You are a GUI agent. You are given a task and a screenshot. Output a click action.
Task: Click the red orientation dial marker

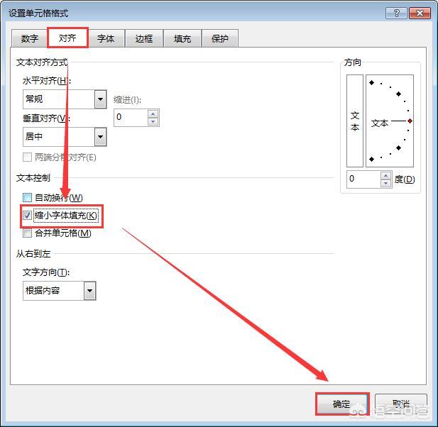(x=410, y=121)
